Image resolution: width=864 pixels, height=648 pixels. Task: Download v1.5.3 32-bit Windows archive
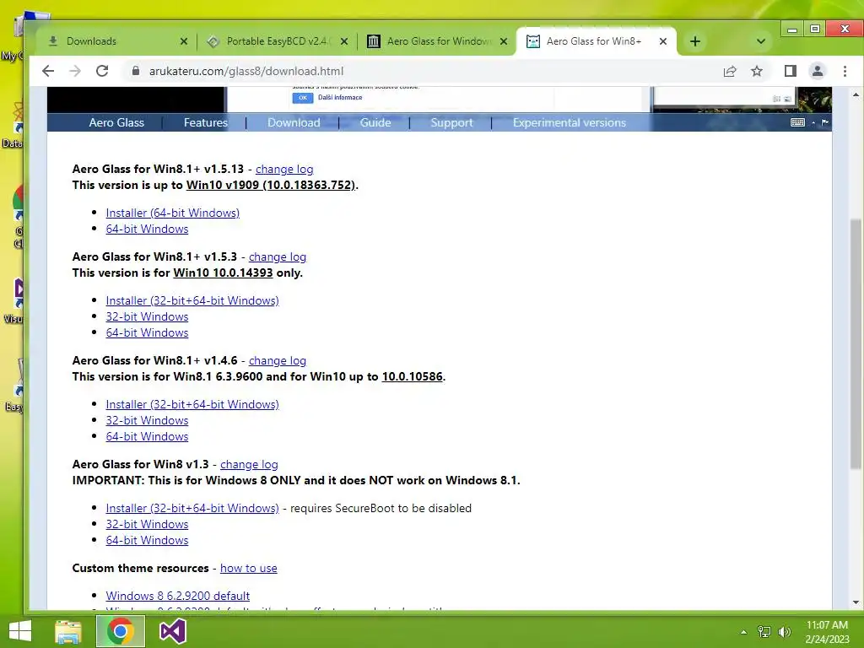[x=147, y=316]
